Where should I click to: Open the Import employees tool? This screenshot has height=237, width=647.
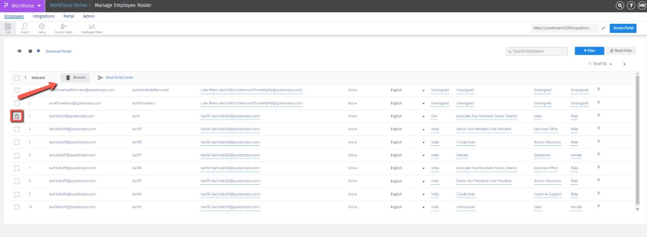[x=25, y=28]
